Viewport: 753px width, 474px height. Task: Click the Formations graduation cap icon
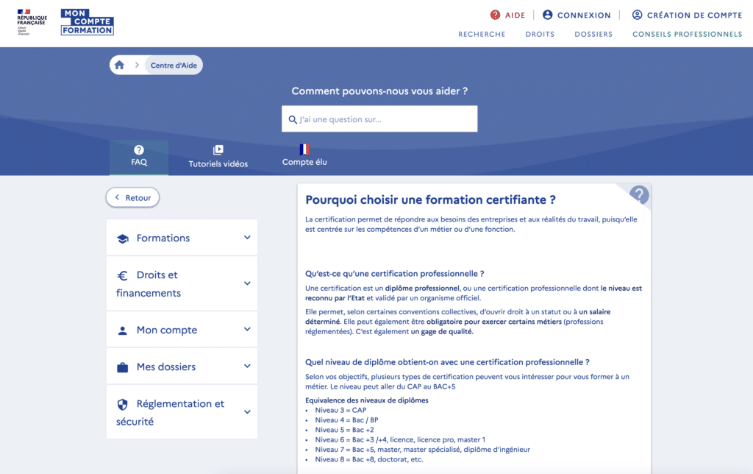(123, 238)
